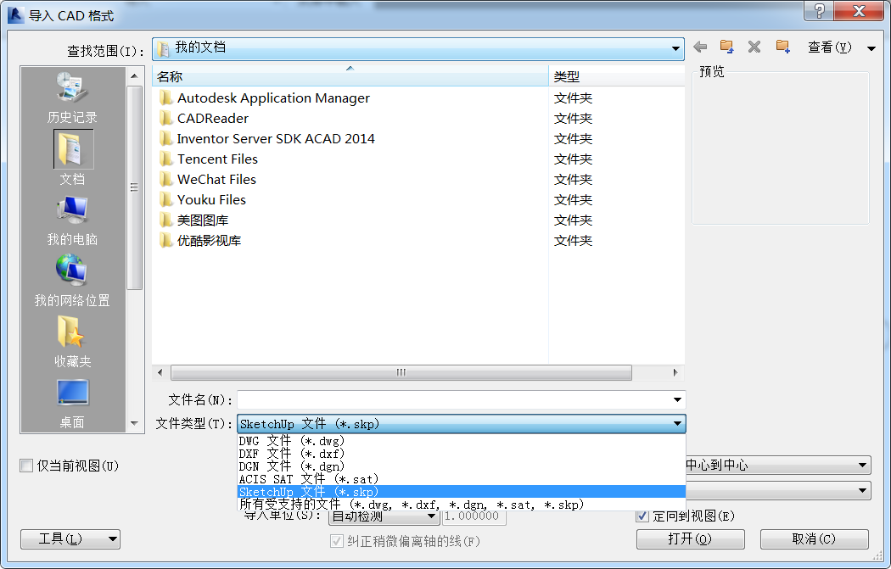891x569 pixels.
Task: Choose DGN 文件 (*.dgn) file type
Action: (x=462, y=466)
